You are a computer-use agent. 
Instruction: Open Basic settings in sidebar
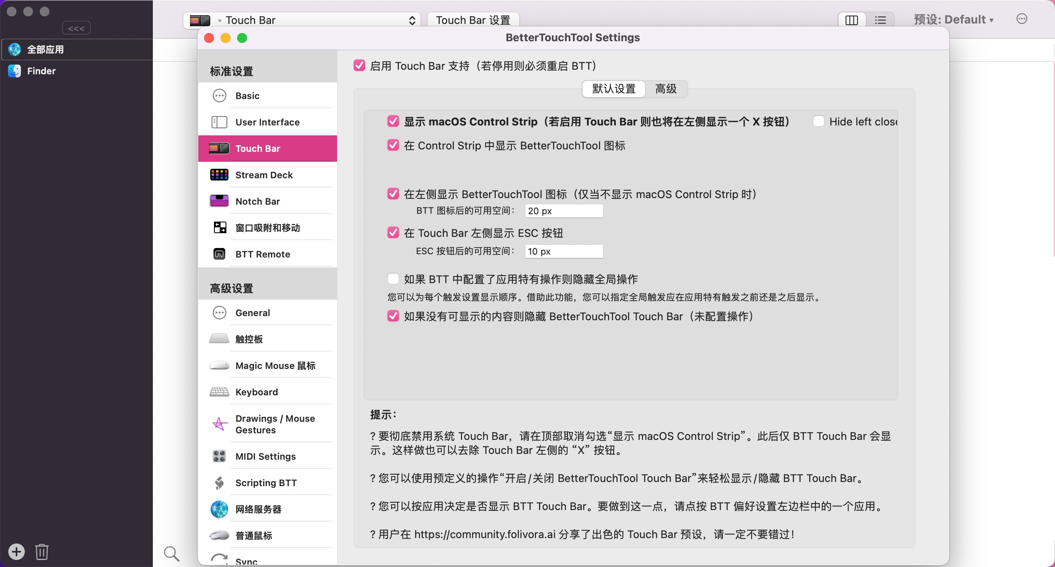point(268,96)
